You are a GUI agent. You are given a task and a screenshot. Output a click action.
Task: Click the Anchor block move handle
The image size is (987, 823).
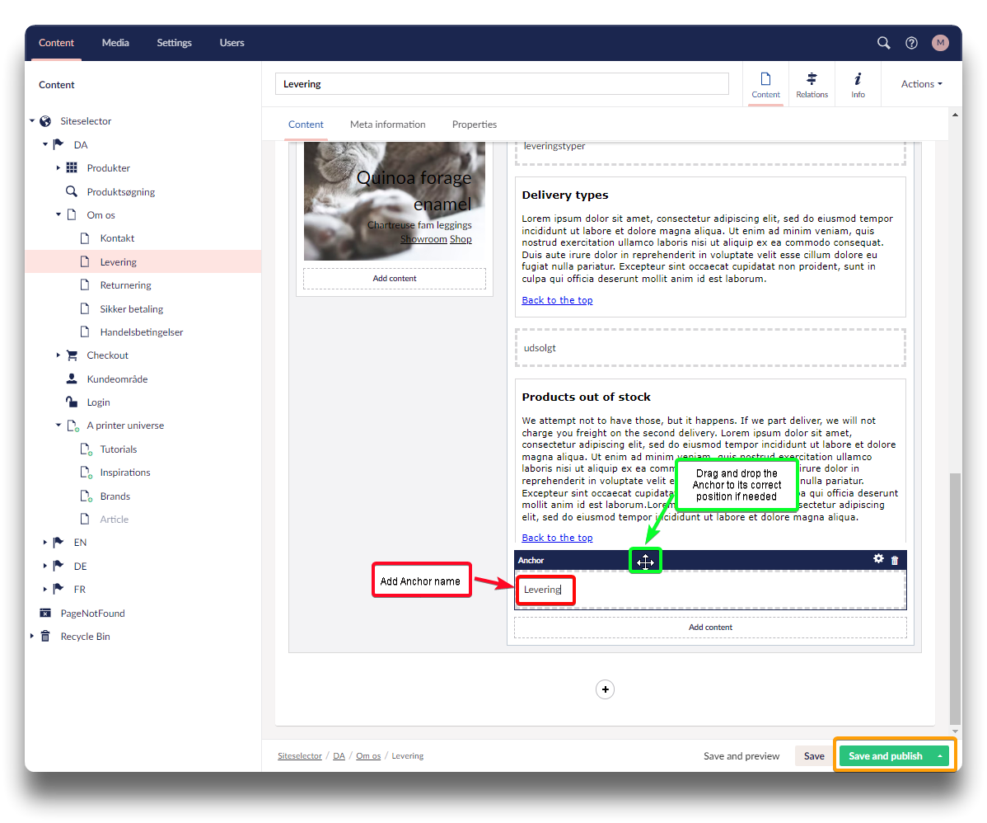coord(645,562)
